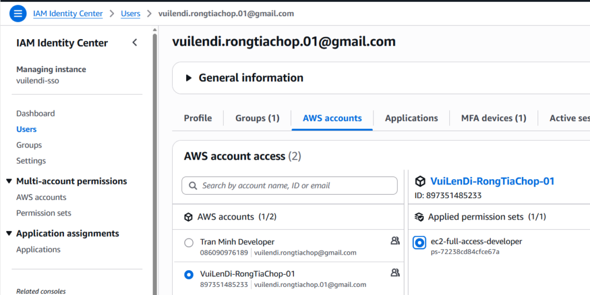590x295 pixels.
Task: Select the VuiLenDi-RongTiaChop-01 account radio button
Action: [189, 275]
